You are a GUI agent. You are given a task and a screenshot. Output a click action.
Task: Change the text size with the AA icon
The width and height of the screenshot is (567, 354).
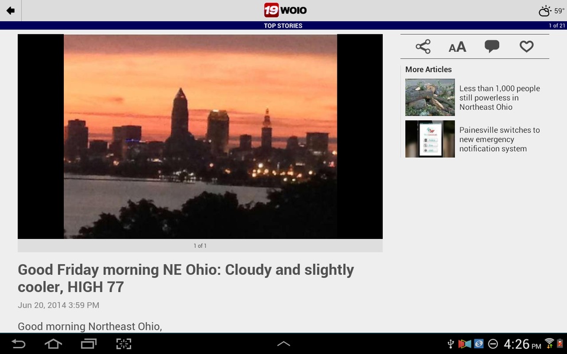pyautogui.click(x=457, y=47)
